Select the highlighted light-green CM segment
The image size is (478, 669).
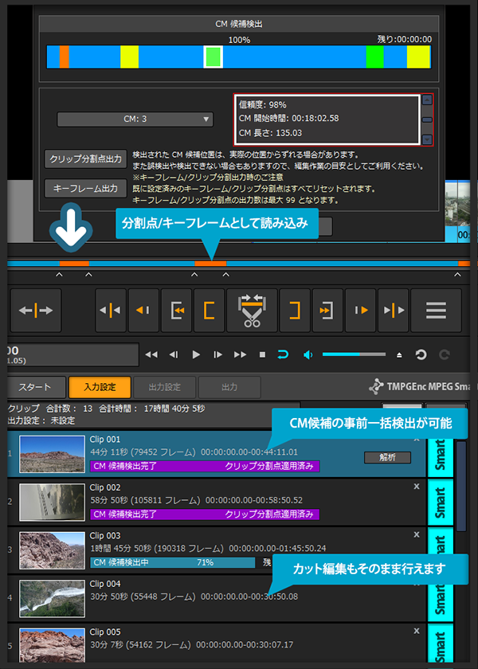[x=213, y=57]
